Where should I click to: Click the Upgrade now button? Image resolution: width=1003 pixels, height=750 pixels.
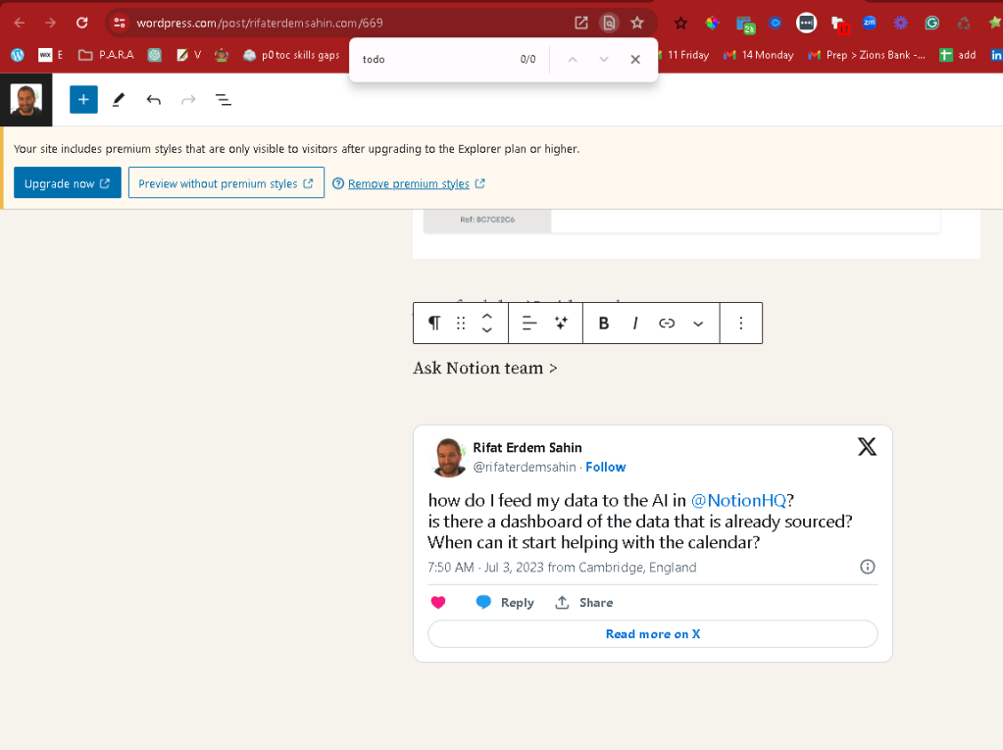click(x=68, y=183)
